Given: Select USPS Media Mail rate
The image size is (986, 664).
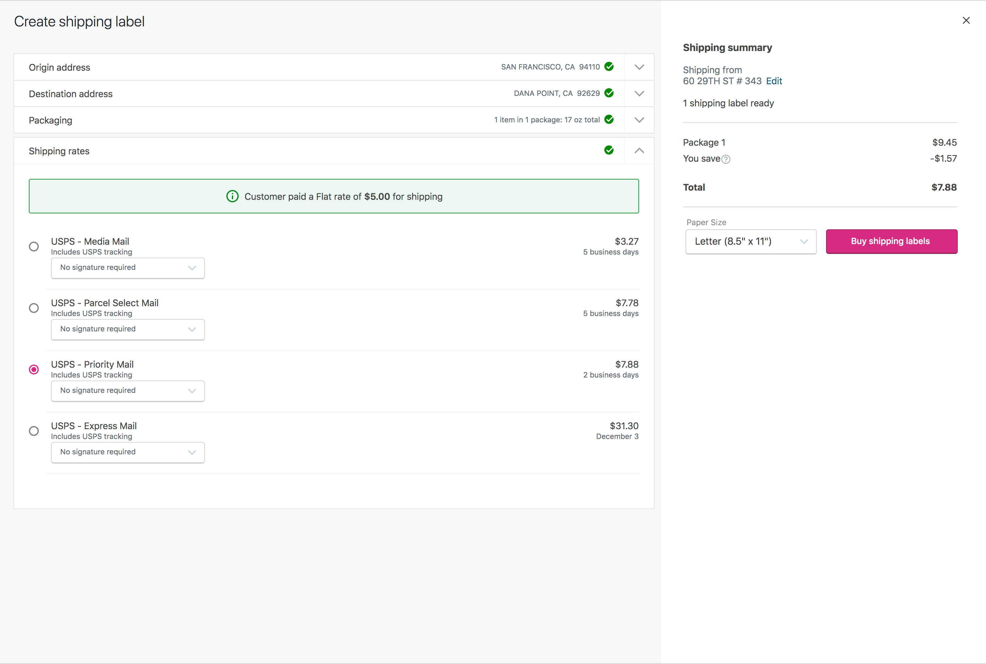Looking at the screenshot, I should tap(34, 247).
